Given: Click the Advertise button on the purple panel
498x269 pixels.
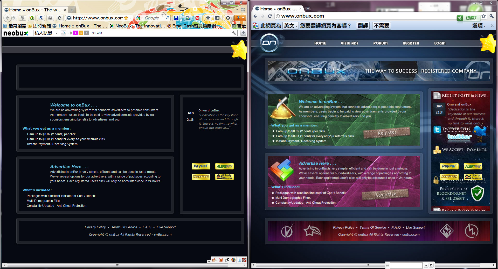Looking at the screenshot, I should (385, 194).
